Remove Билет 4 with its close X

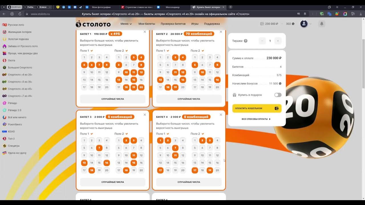pyautogui.click(x=221, y=114)
